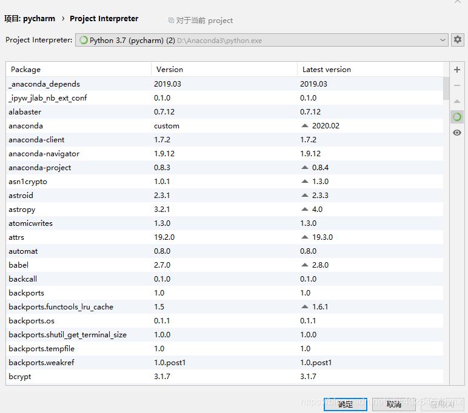468x413 pixels.
Task: Sort by the Version column header
Action: point(224,70)
